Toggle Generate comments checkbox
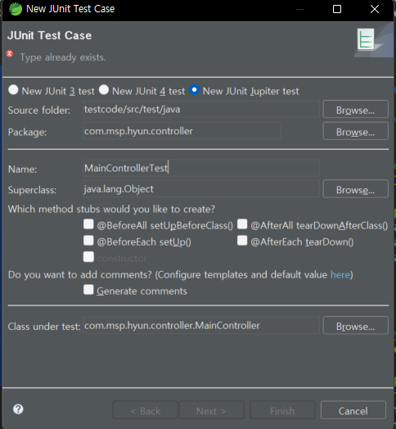 (88, 290)
